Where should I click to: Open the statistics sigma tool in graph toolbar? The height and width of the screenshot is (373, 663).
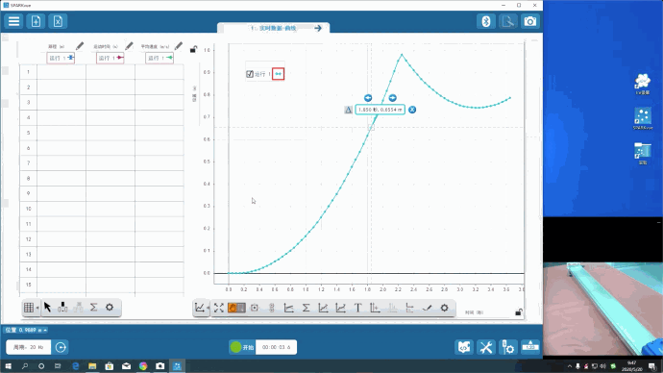(x=307, y=308)
